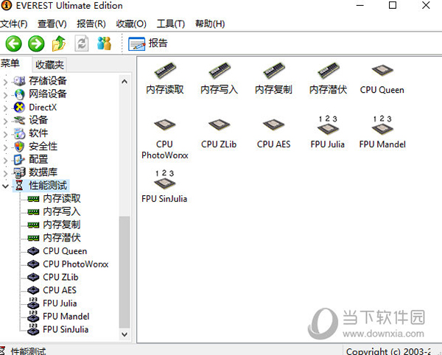This screenshot has width=442, height=355.
Task: Select CPU Queen in the tree
Action: pos(65,251)
